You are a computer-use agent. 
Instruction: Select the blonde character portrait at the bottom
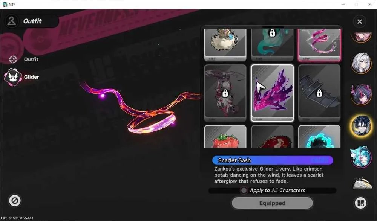tap(362, 183)
